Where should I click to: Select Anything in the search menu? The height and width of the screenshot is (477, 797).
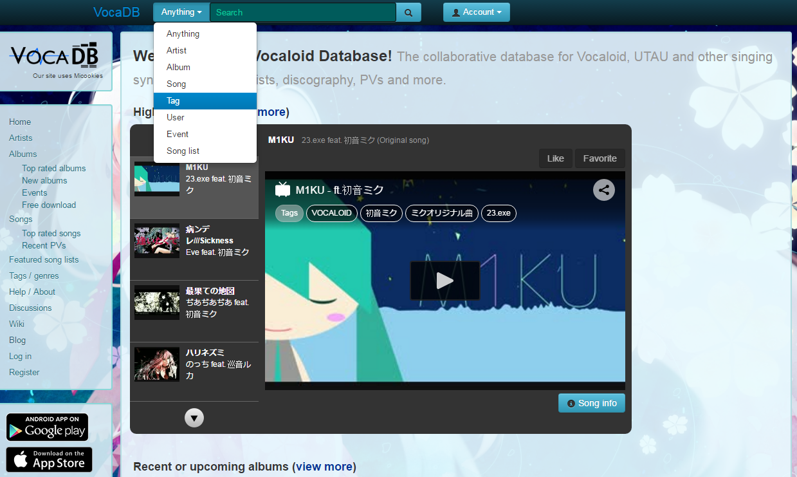tap(205, 34)
